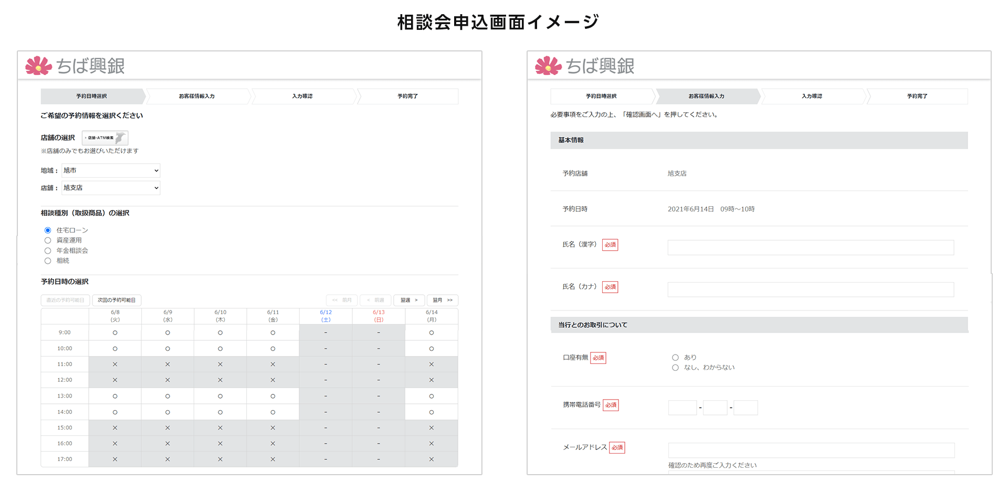
Task: Click the 17:00 row label
Action: (65, 459)
